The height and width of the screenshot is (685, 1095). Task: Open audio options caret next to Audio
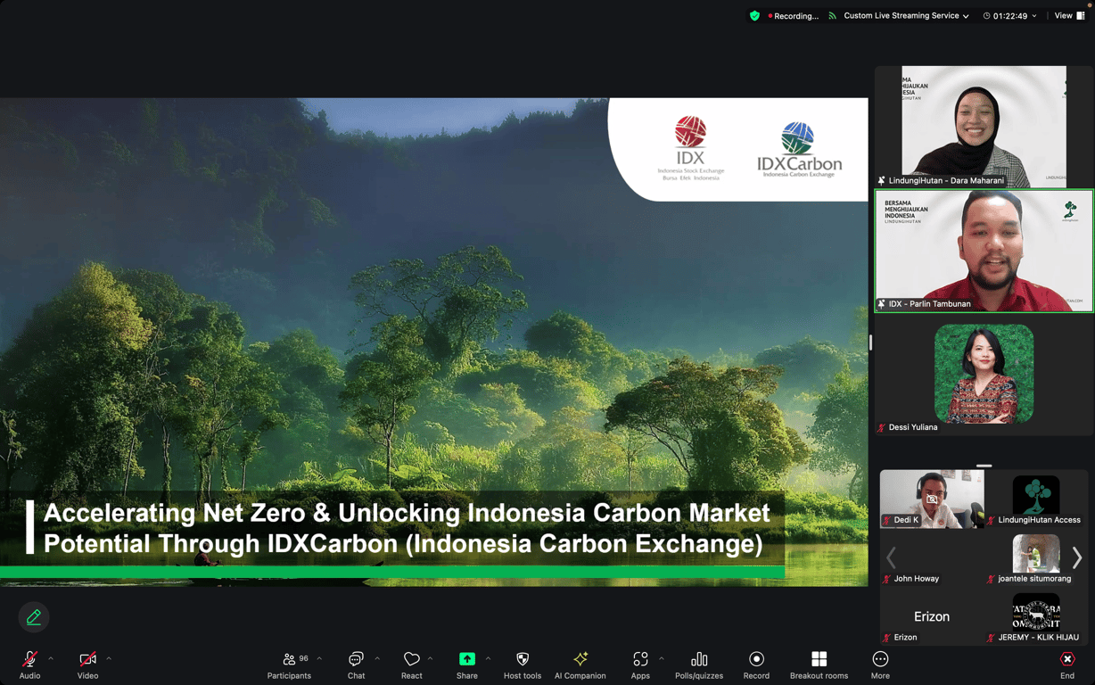tap(51, 659)
